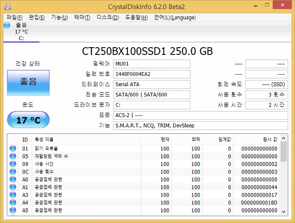The width and height of the screenshot is (295, 223).
Task: Click the standard field ACS-2 | ----
Action: click(x=201, y=115)
